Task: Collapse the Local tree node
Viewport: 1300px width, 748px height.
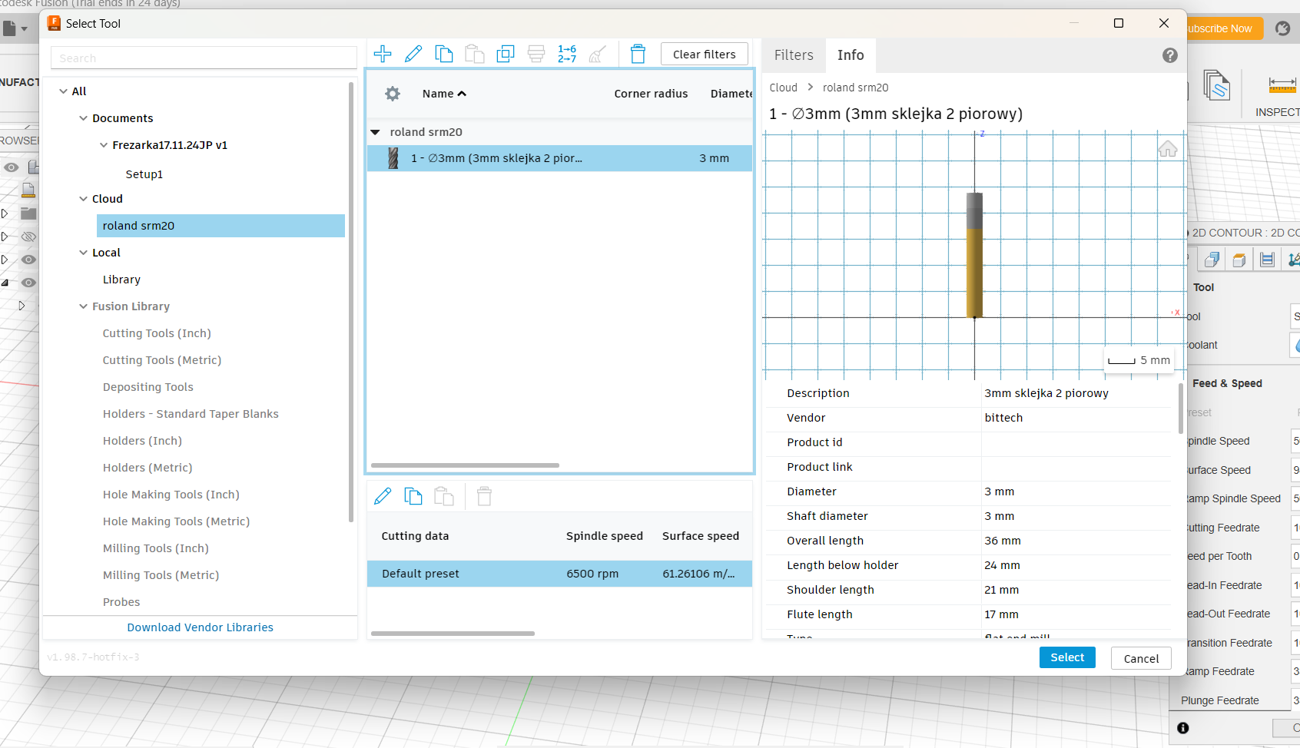Action: pos(83,253)
